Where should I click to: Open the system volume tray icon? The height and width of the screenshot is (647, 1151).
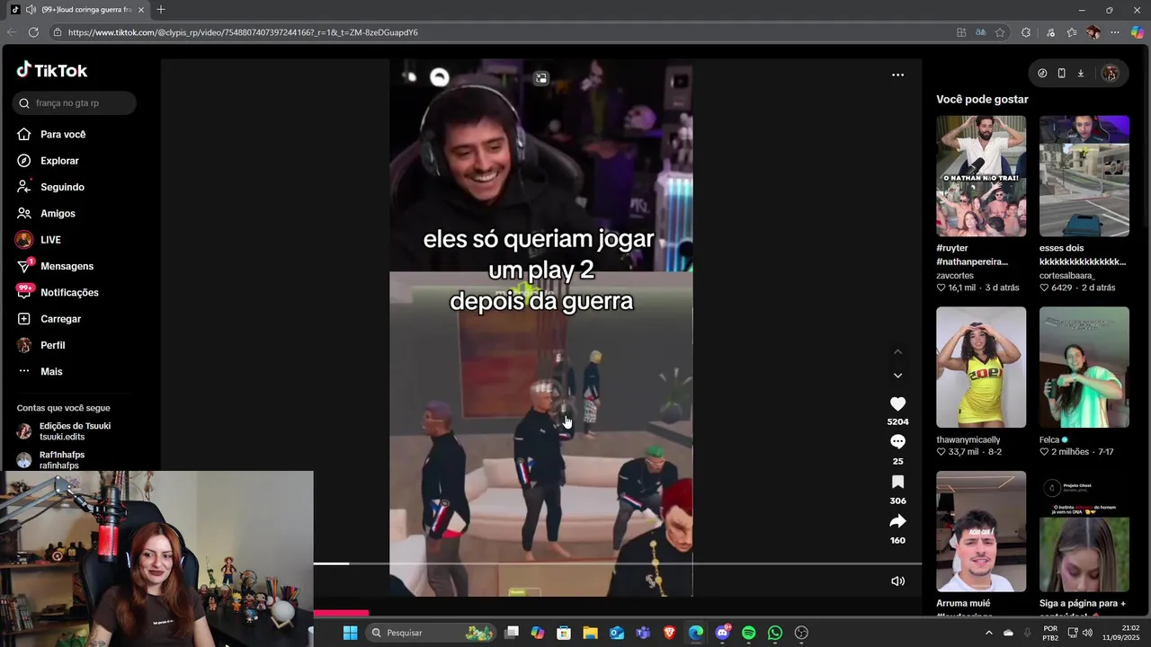pos(1087,633)
